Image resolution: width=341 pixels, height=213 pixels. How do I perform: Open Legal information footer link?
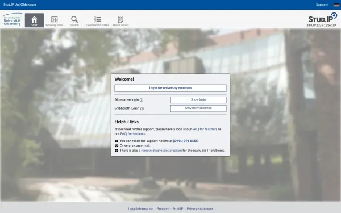pos(140,209)
